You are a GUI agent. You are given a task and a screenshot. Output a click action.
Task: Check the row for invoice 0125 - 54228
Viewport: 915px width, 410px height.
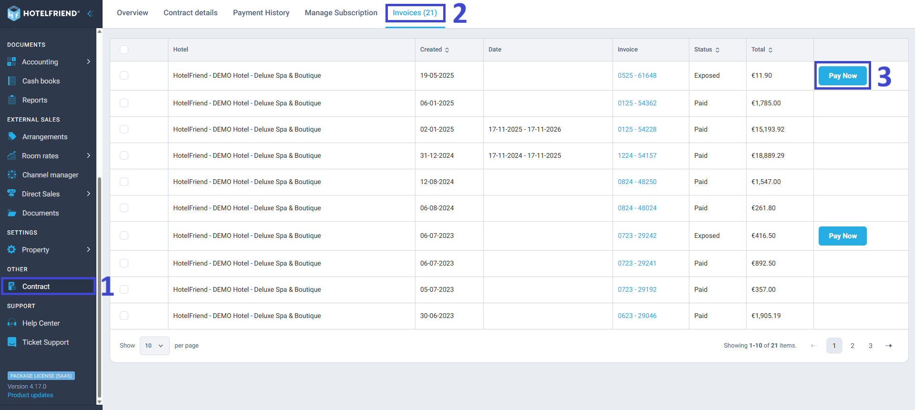click(124, 129)
